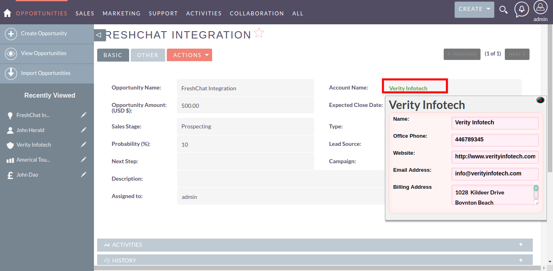553x271 pixels.
Task: Click the popup Office Phone field
Action: click(495, 140)
